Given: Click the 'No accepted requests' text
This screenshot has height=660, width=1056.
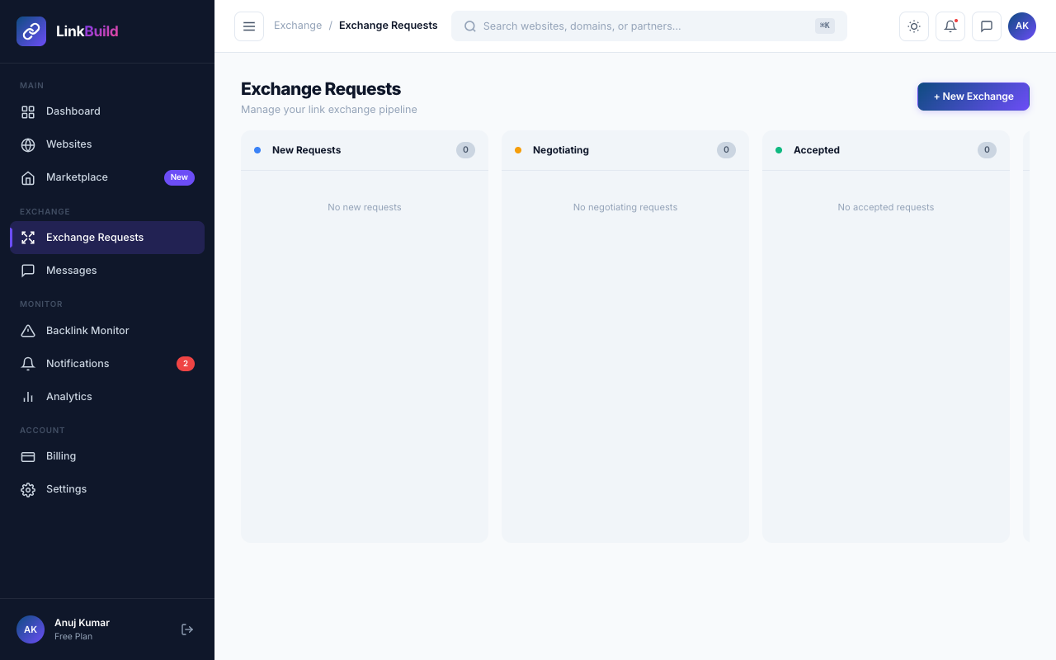Looking at the screenshot, I should [x=886, y=207].
